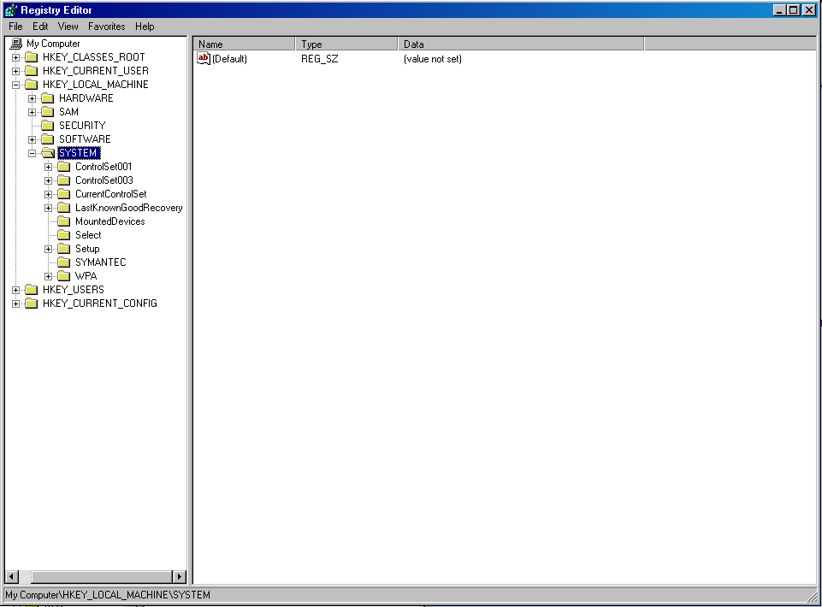This screenshot has width=822, height=607.
Task: Open the Edit menu
Action: 40,27
